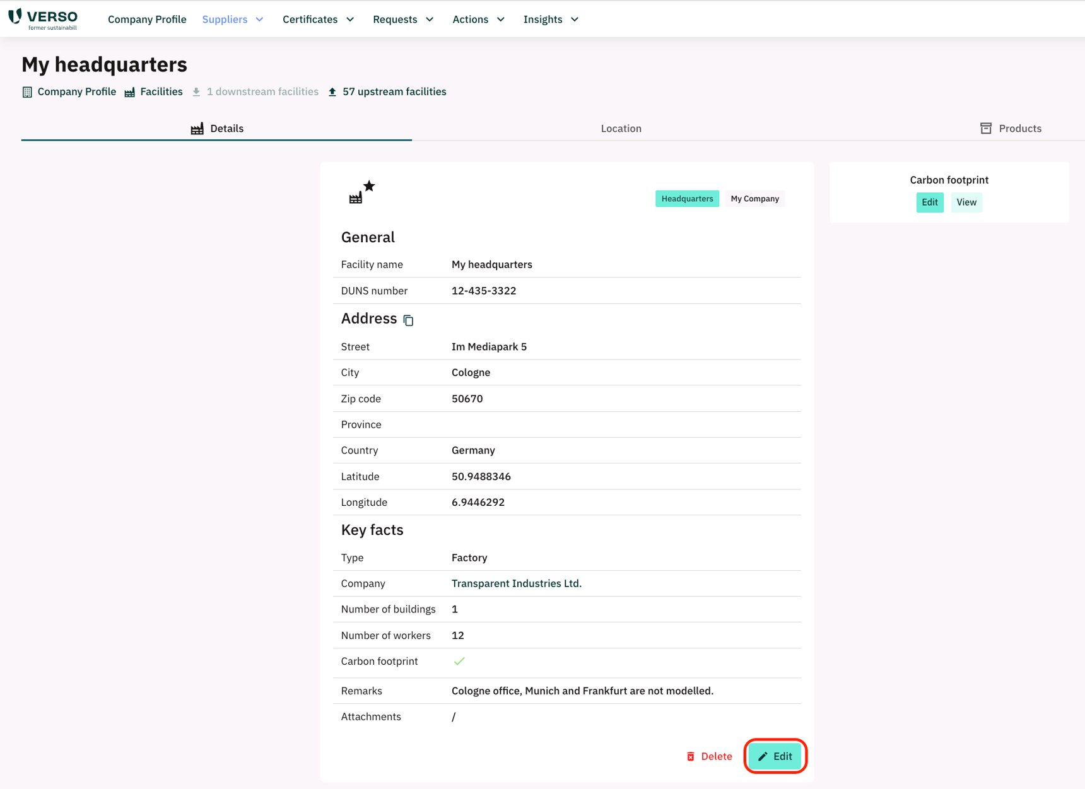Click Edit button at bottom of details

(x=775, y=756)
